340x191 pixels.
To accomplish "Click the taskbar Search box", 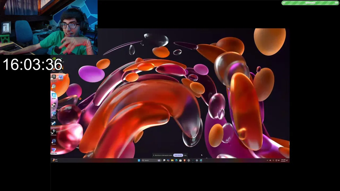I will pos(151,160).
